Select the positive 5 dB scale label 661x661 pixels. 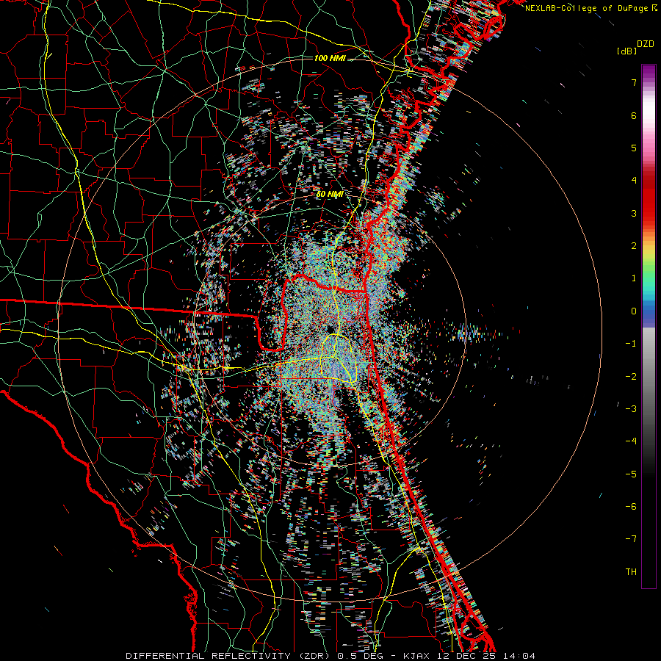pyautogui.click(x=634, y=148)
